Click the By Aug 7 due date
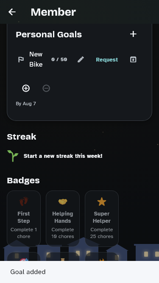This screenshot has width=159, height=283. tap(26, 104)
